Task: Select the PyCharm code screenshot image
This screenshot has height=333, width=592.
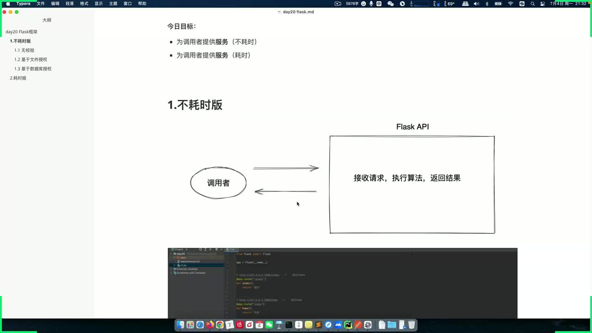Action: point(343,283)
